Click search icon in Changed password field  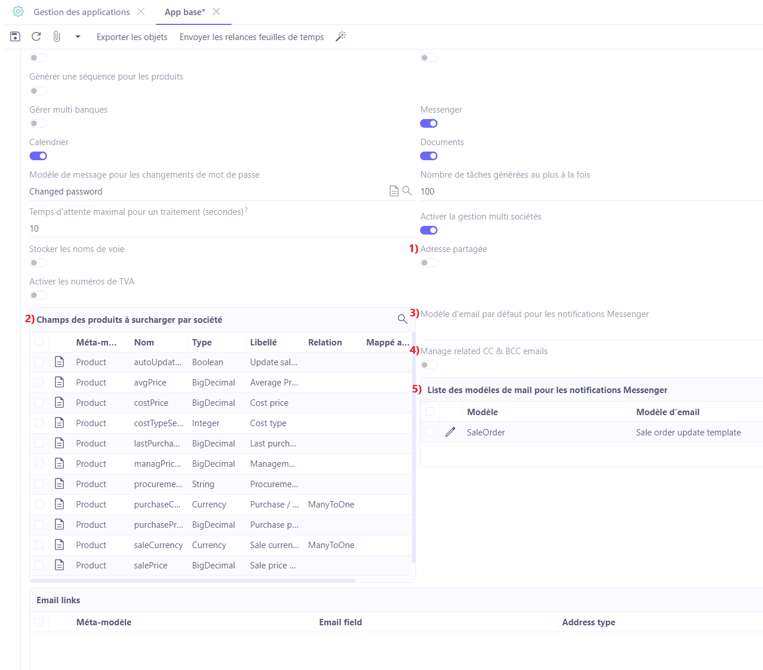tap(407, 191)
